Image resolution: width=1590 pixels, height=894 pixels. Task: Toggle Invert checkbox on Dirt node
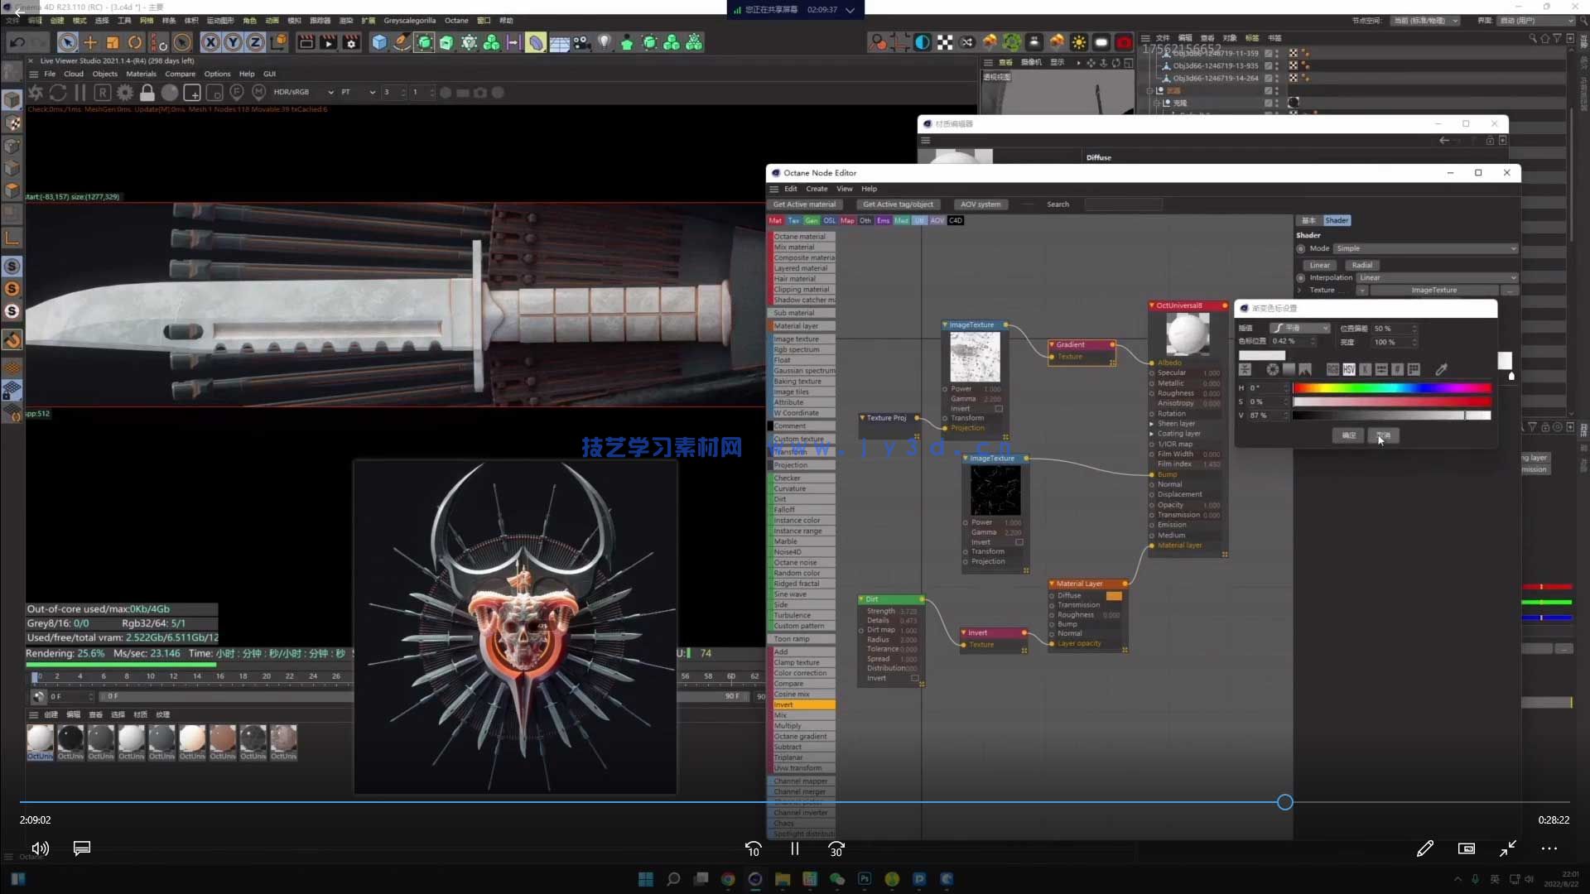[x=915, y=679]
